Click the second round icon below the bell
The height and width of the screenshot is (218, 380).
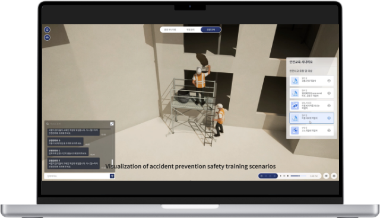(x=47, y=38)
